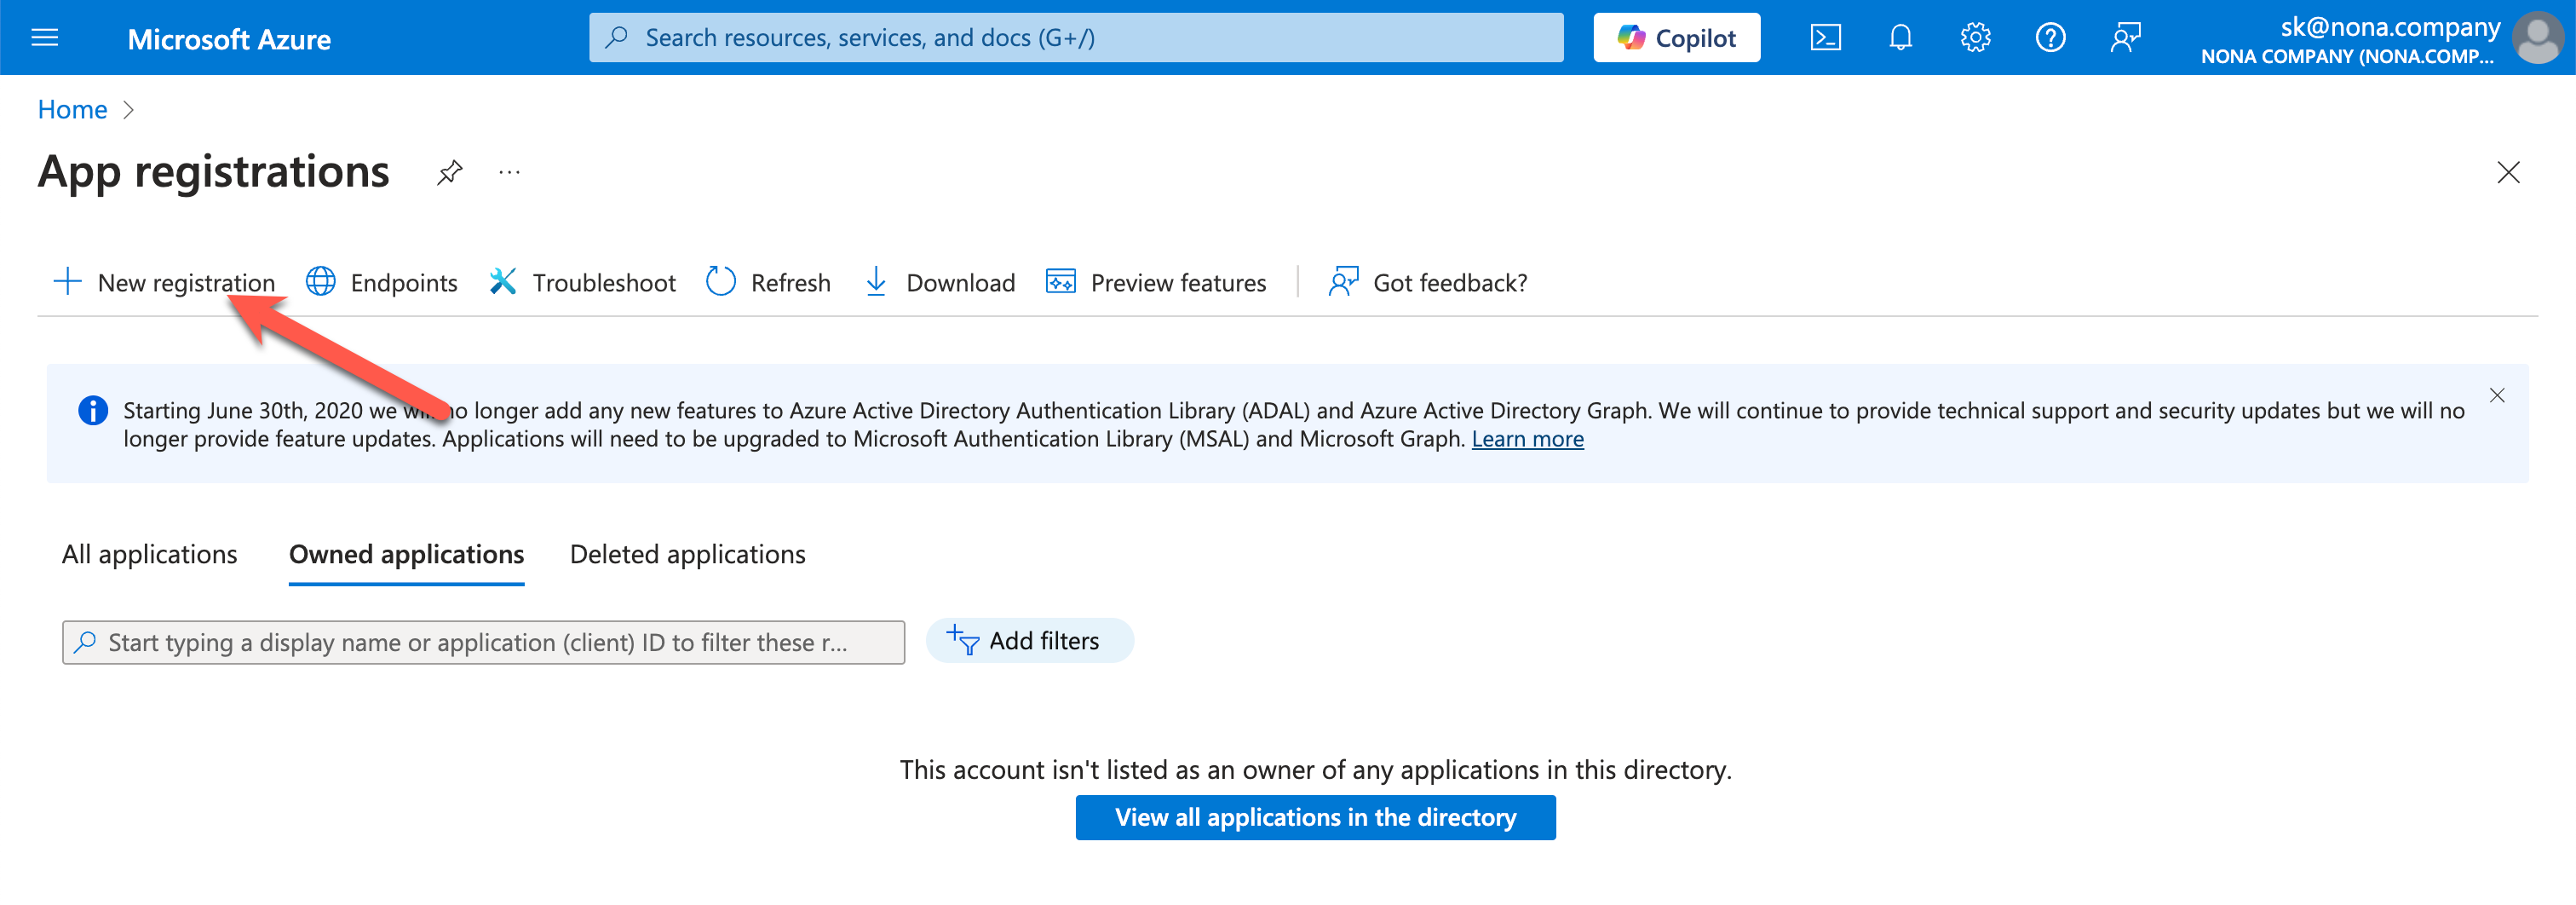Launch Cloud Shell from the top bar

point(1825,38)
